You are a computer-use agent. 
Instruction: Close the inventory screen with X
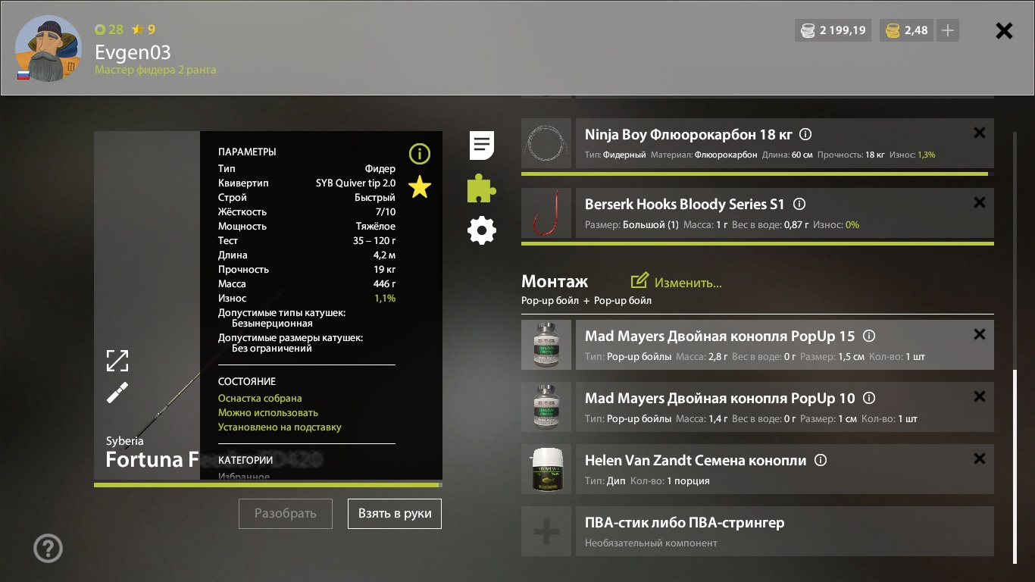click(1004, 30)
